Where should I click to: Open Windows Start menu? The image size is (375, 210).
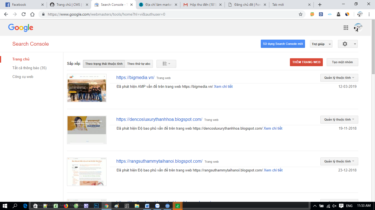pos(5,206)
